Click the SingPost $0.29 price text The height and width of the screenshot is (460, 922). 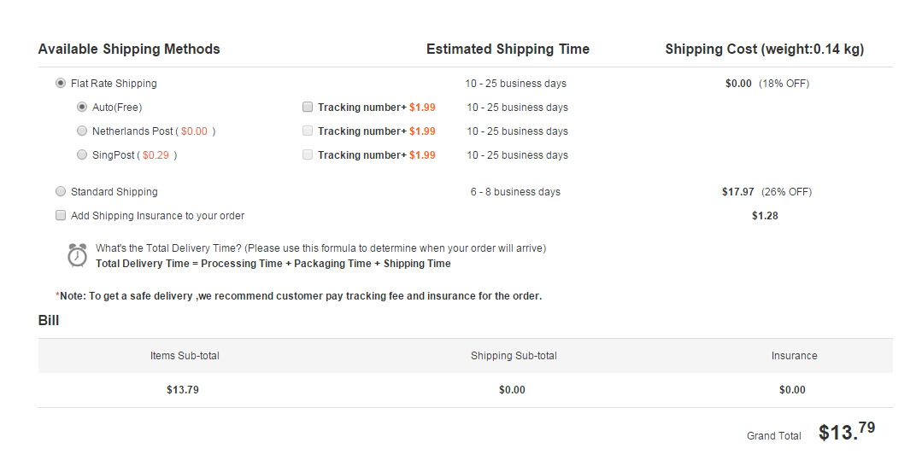156,155
